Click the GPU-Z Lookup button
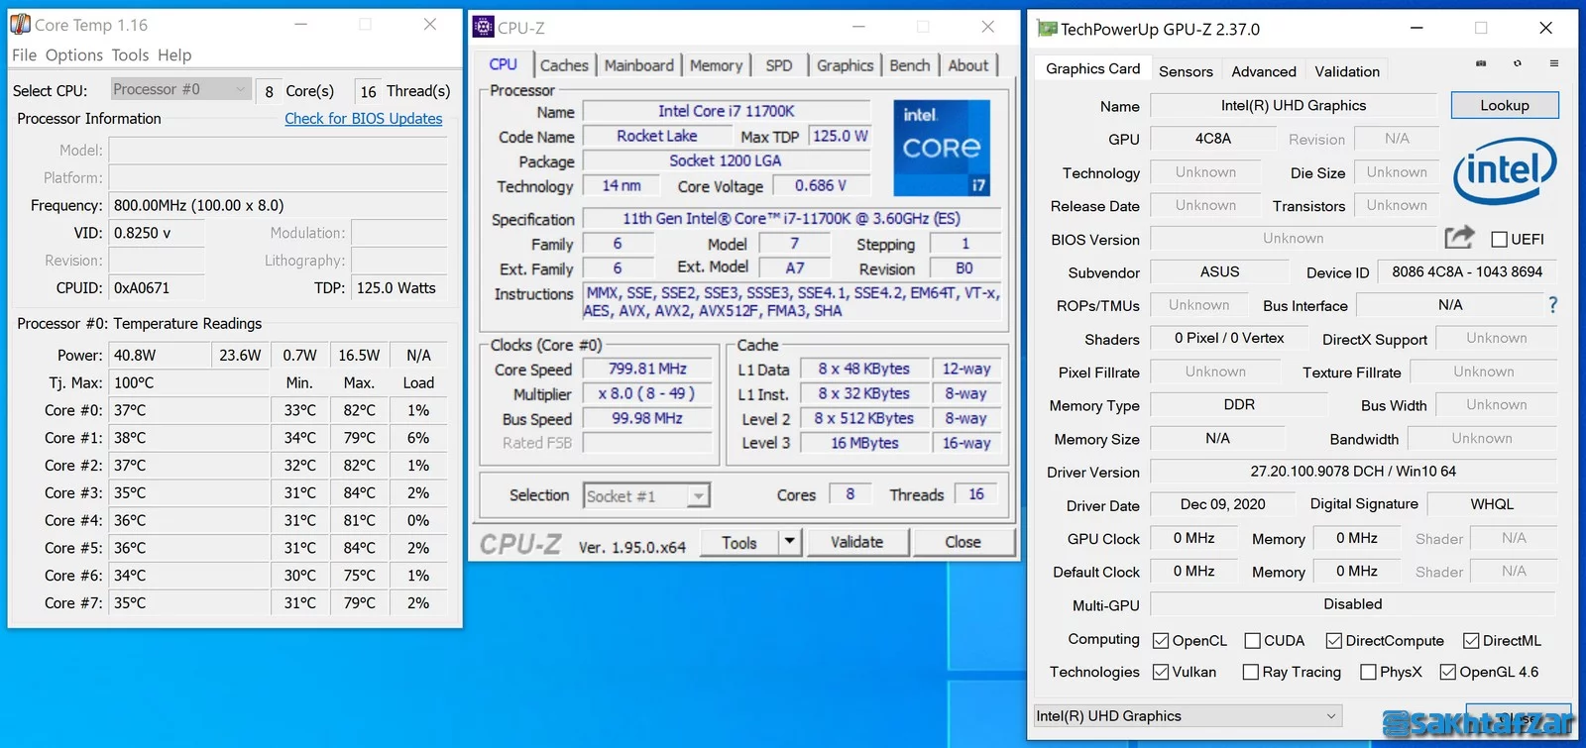 1505,105
